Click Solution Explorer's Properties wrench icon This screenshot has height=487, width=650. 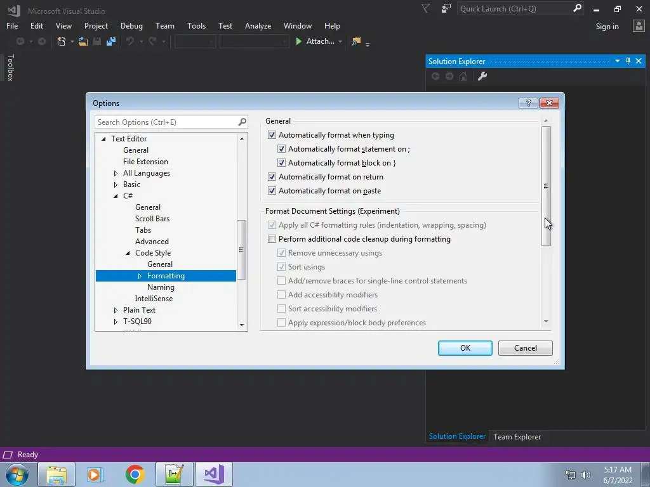click(482, 76)
